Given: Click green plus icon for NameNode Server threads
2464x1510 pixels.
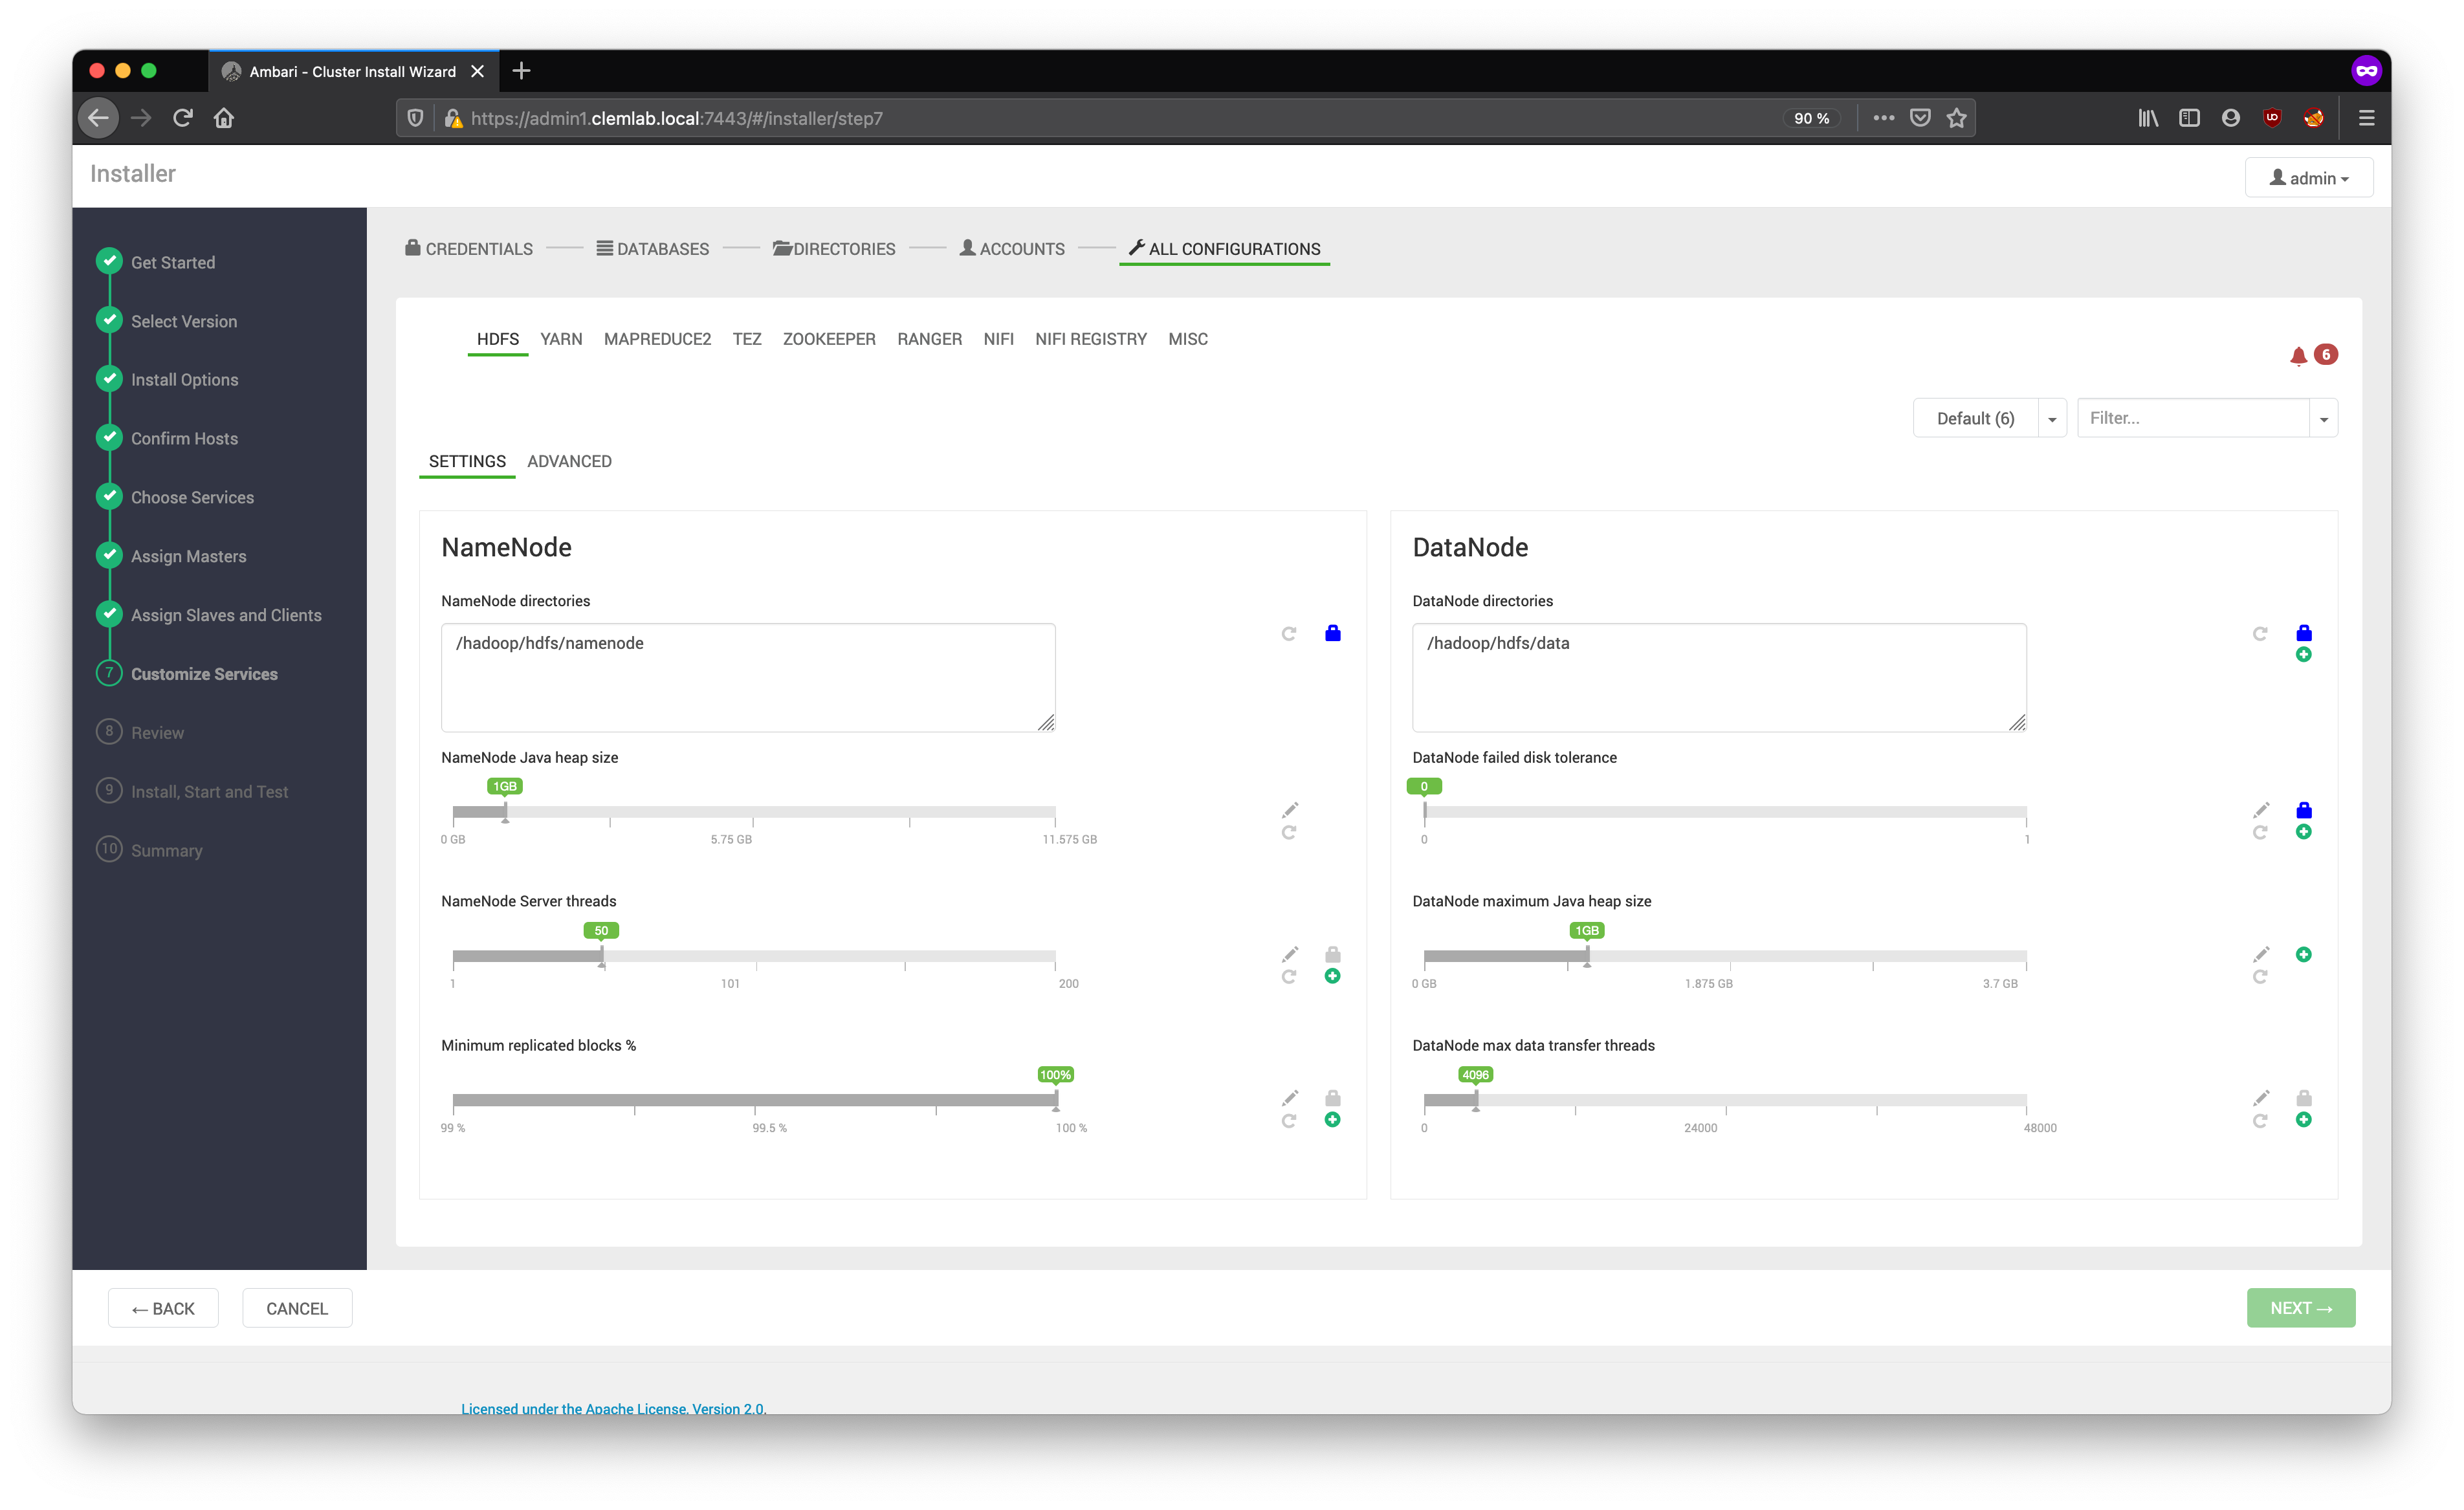Looking at the screenshot, I should (1332, 976).
